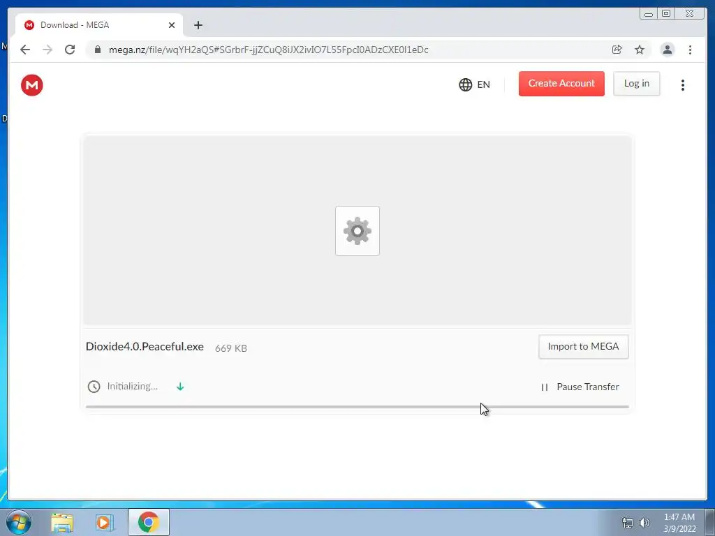The height and width of the screenshot is (536, 715).
Task: Launch Windows Media Player from the taskbar
Action: pyautogui.click(x=104, y=522)
